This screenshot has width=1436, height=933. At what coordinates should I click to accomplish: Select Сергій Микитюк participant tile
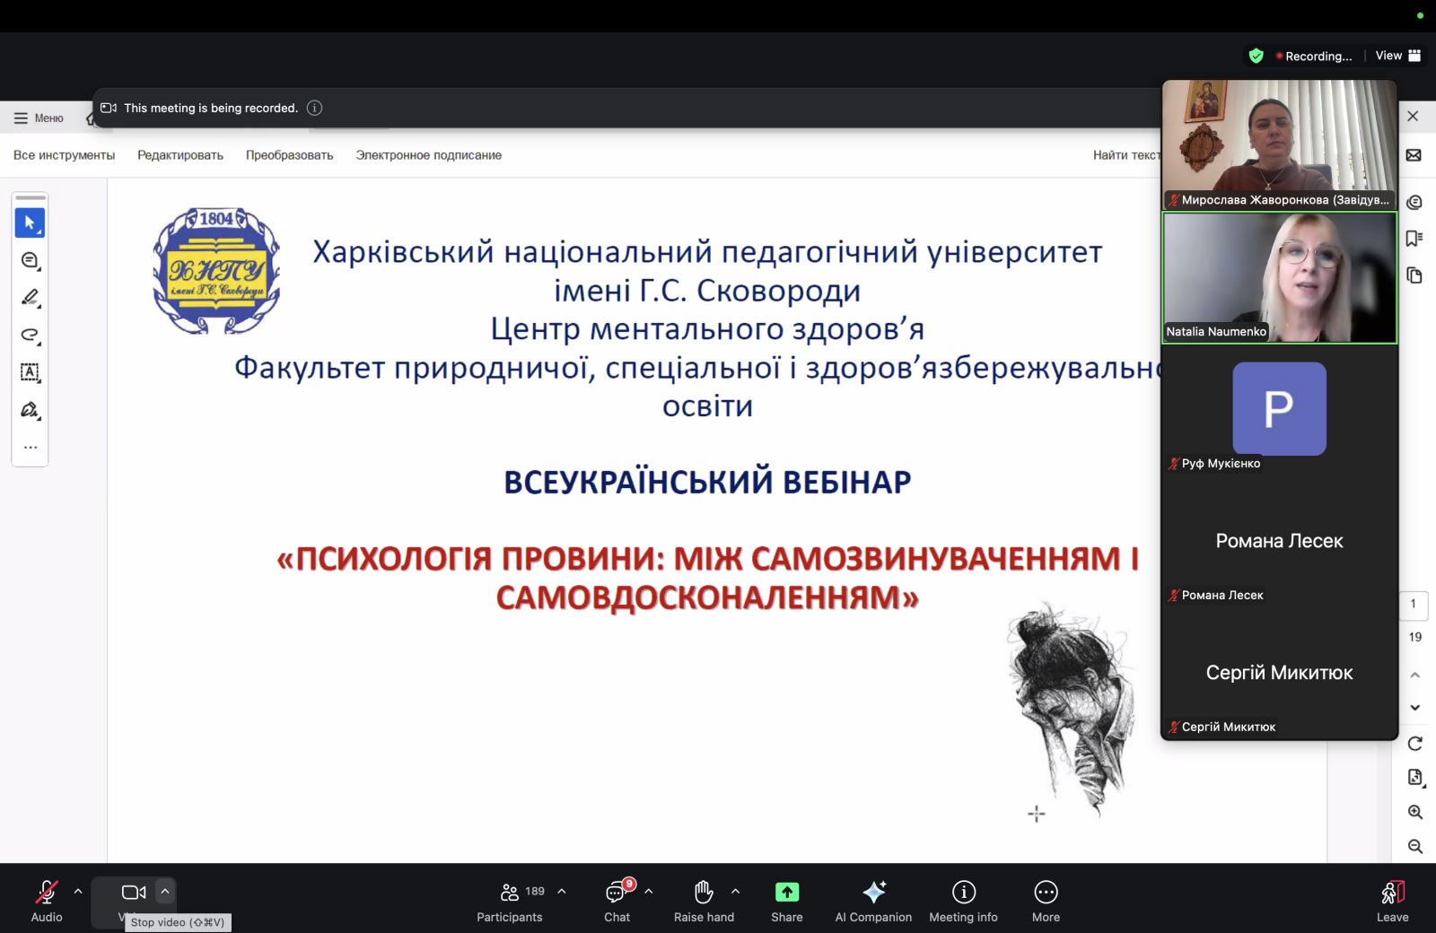[x=1280, y=673]
